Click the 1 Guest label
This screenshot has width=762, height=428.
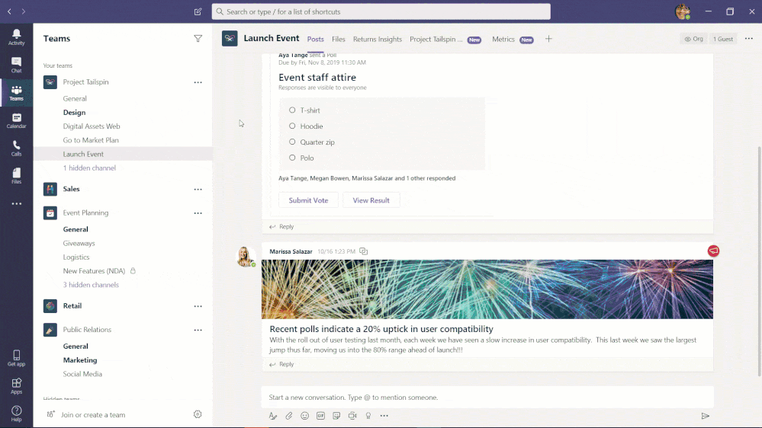tap(723, 39)
